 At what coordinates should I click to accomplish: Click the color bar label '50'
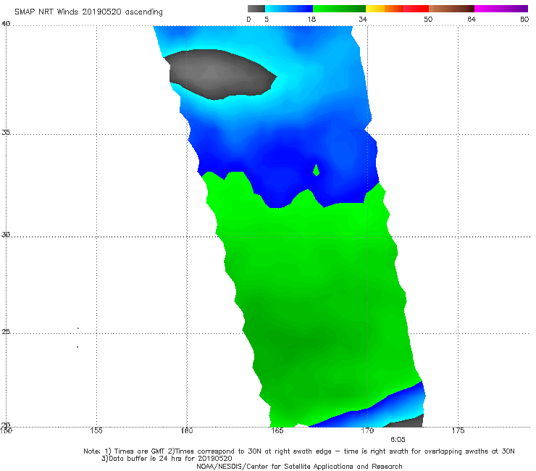coord(428,19)
